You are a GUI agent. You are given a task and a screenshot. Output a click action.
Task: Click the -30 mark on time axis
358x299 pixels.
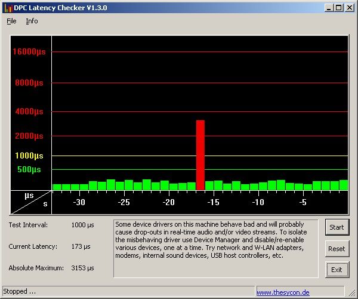pos(79,203)
